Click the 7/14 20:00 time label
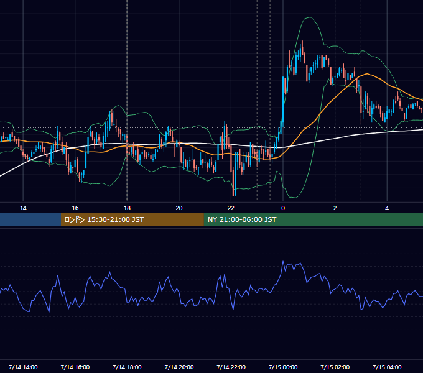 point(179,367)
